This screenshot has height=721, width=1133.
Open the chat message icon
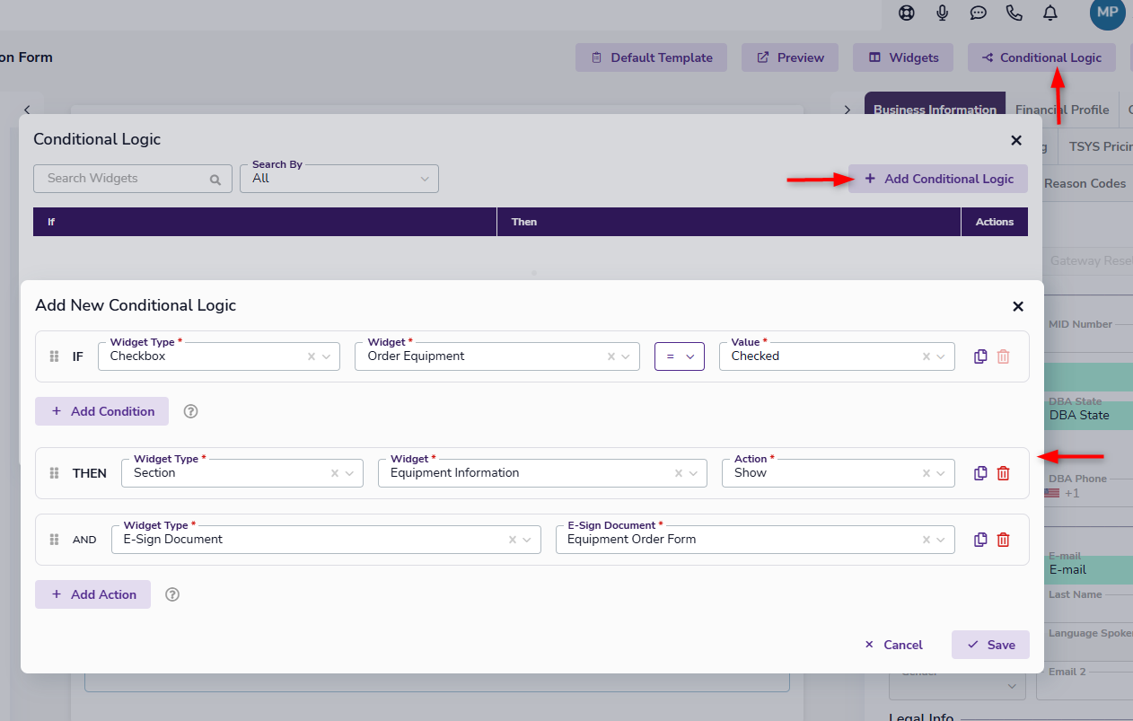coord(979,13)
